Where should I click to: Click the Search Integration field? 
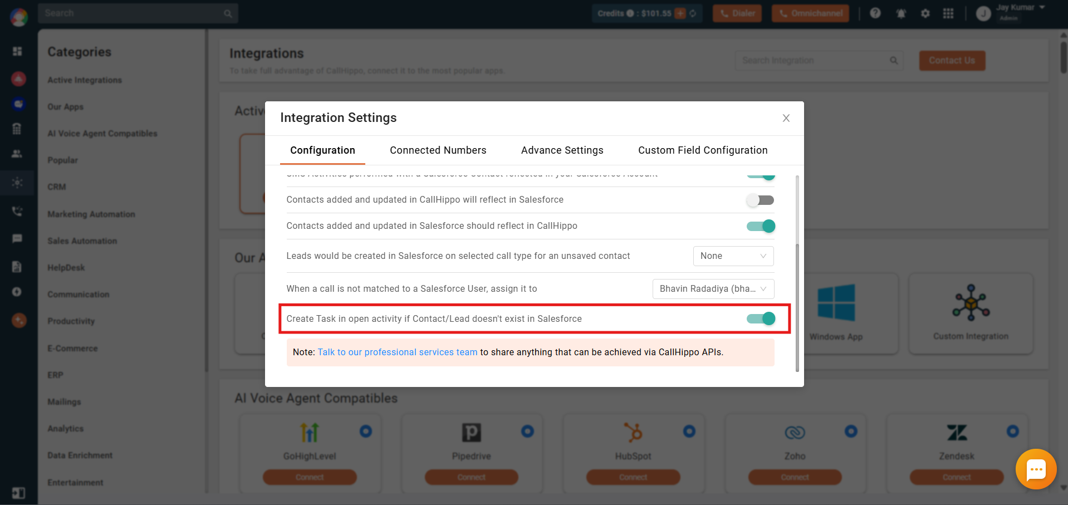pos(819,61)
